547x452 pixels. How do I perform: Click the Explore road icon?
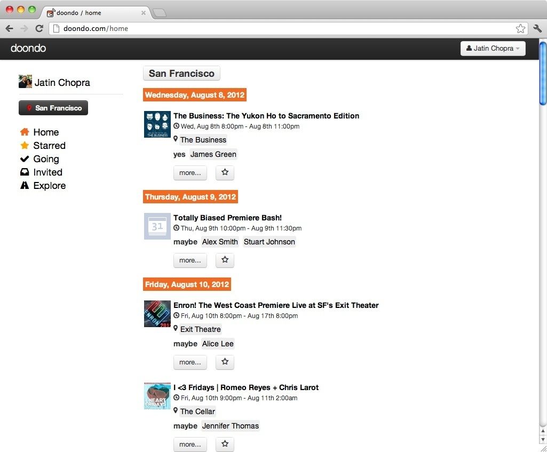(25, 185)
